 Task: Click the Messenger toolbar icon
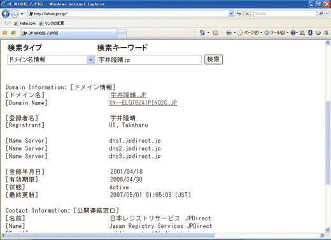pyautogui.click(x=326, y=32)
